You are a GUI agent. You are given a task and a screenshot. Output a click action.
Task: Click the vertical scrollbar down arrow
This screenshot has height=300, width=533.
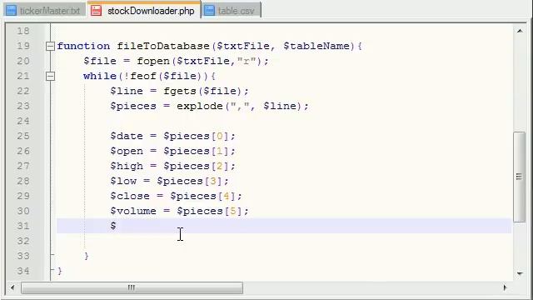pyautogui.click(x=520, y=273)
